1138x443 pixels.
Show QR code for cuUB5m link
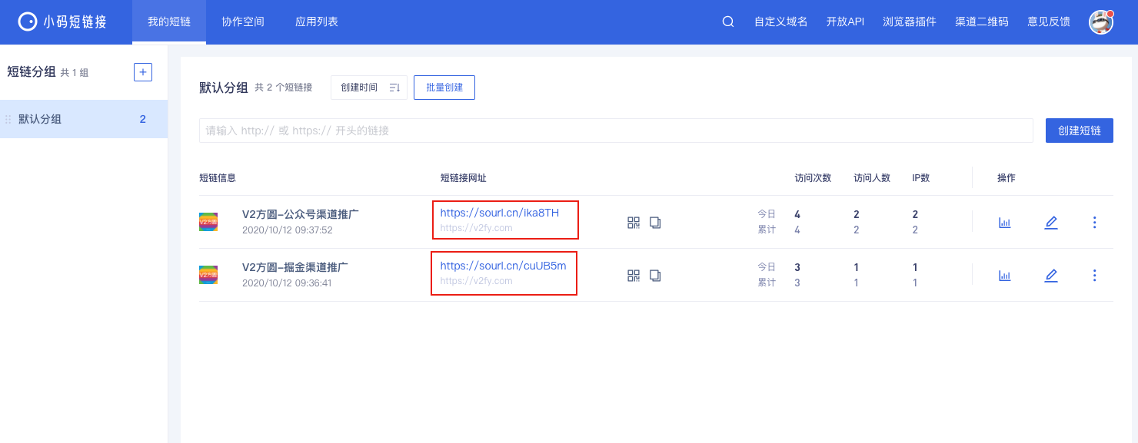pyautogui.click(x=634, y=275)
